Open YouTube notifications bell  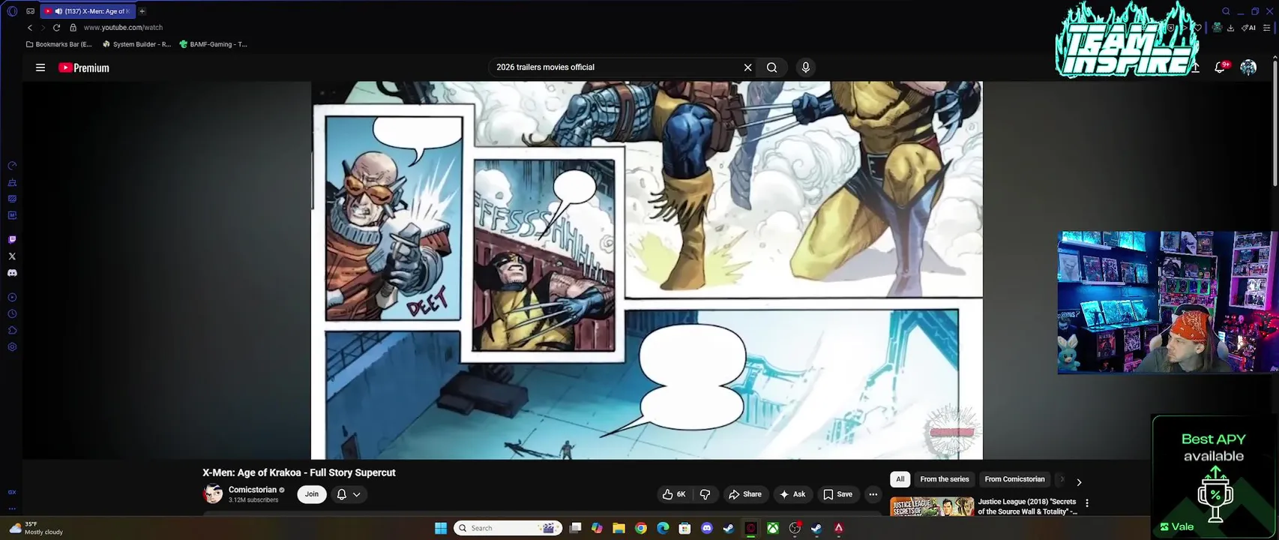click(x=1220, y=67)
